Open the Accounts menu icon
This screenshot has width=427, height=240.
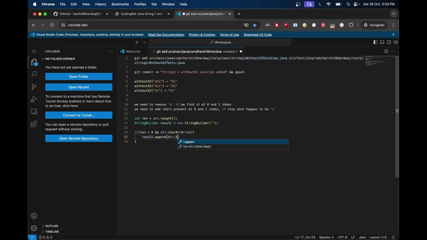(34, 216)
